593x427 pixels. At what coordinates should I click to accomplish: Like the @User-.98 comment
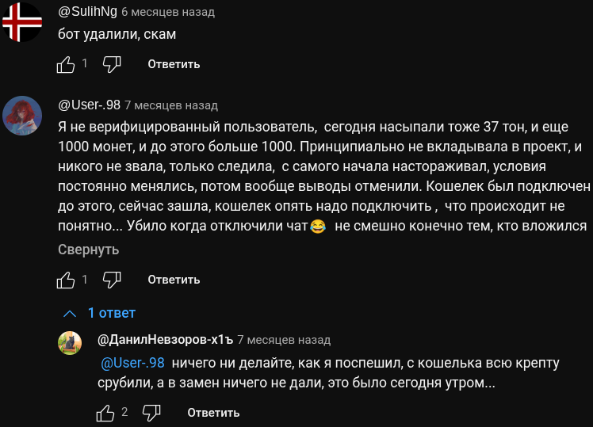pos(66,280)
